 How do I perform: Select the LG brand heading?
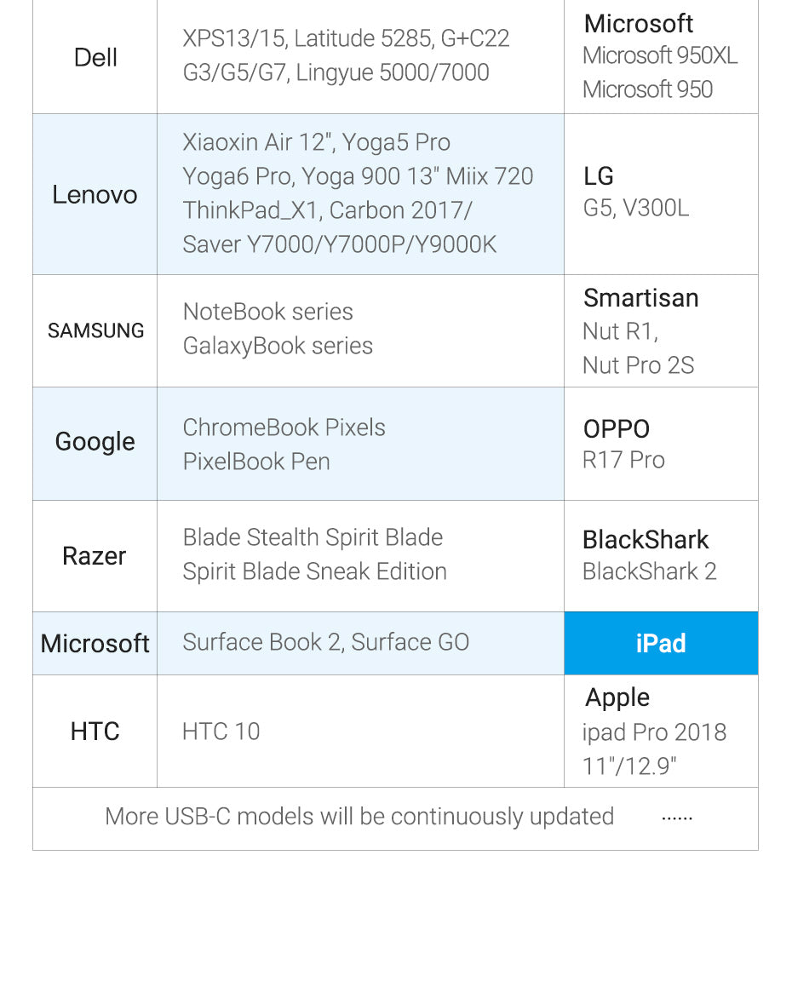599,176
